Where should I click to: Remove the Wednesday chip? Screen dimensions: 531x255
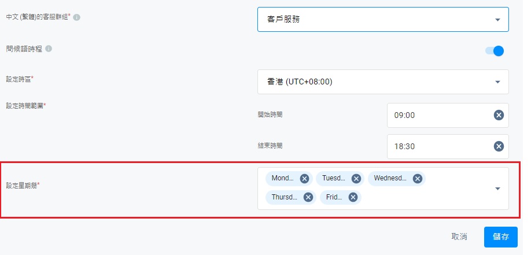click(x=417, y=179)
